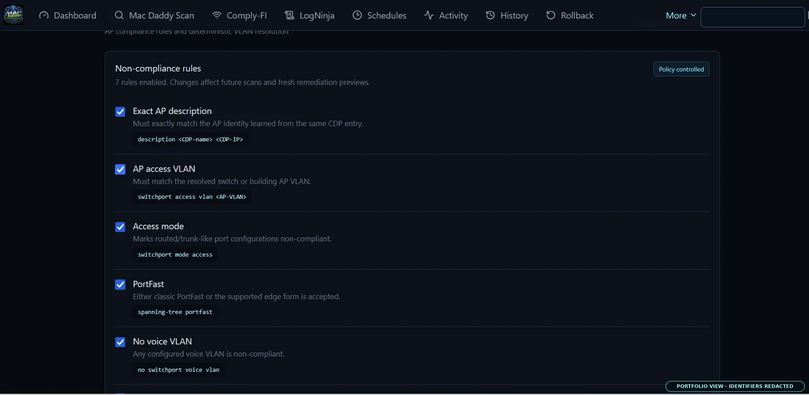The image size is (809, 395).
Task: Click the Rollback circular arrow icon
Action: [551, 15]
